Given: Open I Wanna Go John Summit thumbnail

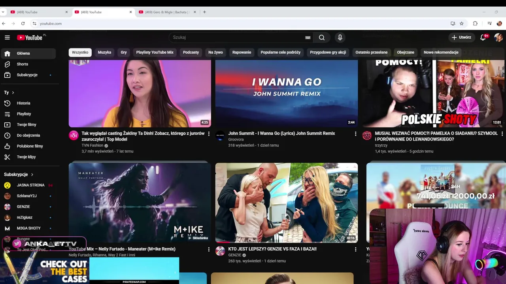Looking at the screenshot, I should coord(287,93).
